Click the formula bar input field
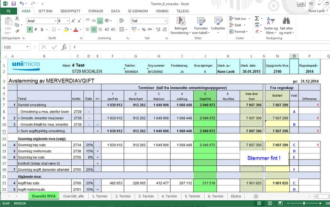 click(x=191, y=47)
